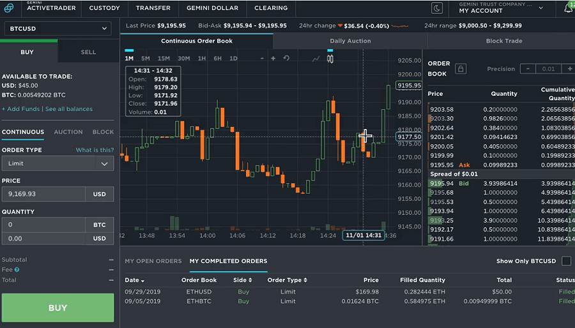
Task: Click the See all balances link
Action: click(69, 109)
